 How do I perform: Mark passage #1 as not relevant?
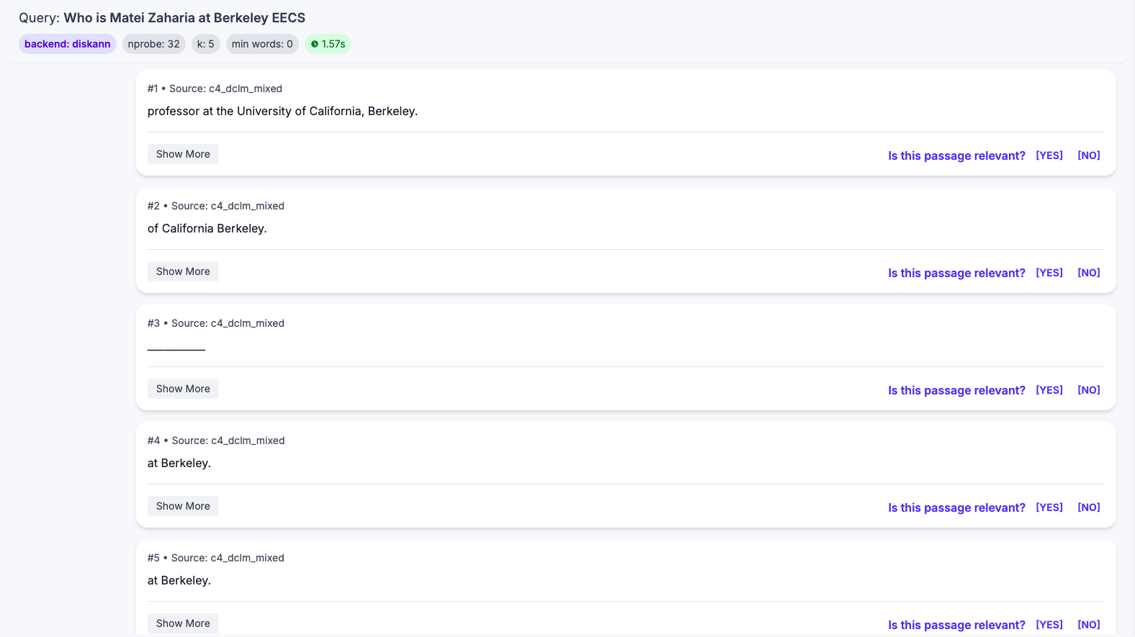pos(1088,155)
